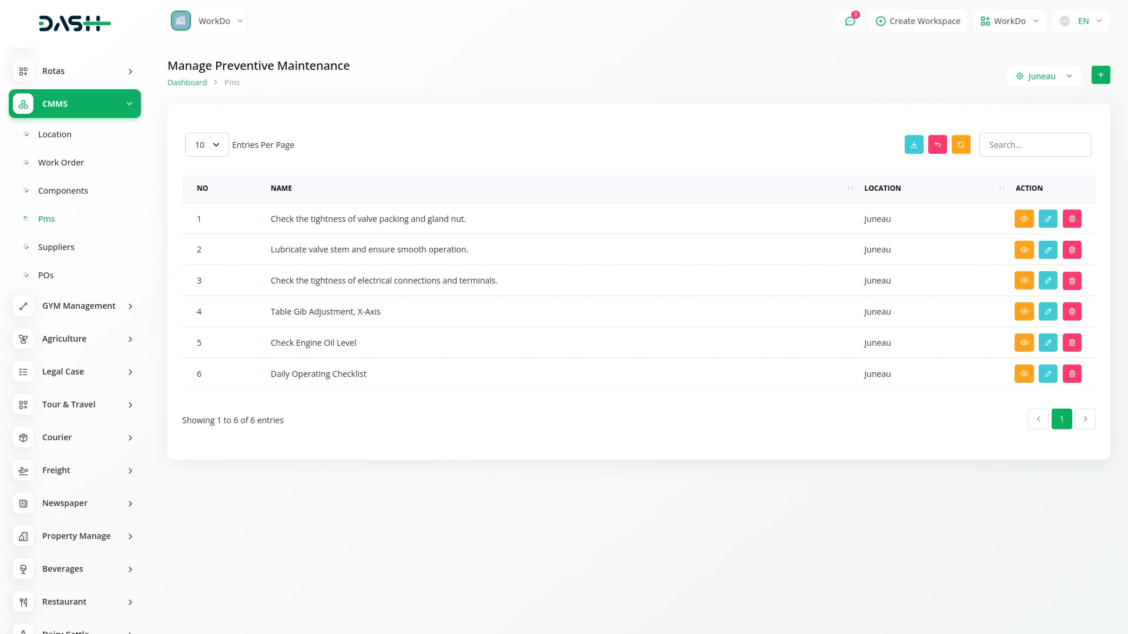Screen dimensions: 1128x634
Task: View Daily Operating Checklist details
Action: click(1023, 374)
